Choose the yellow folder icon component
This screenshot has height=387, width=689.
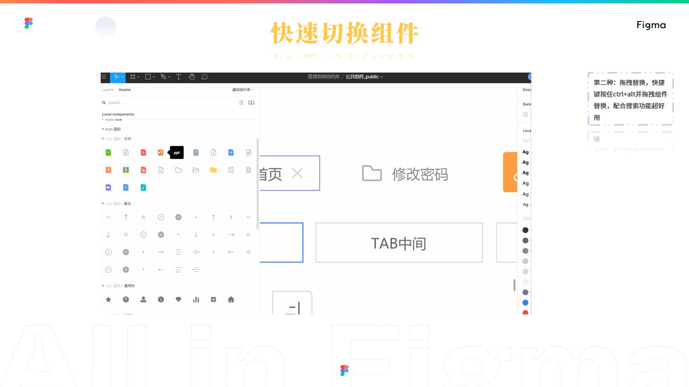213,170
